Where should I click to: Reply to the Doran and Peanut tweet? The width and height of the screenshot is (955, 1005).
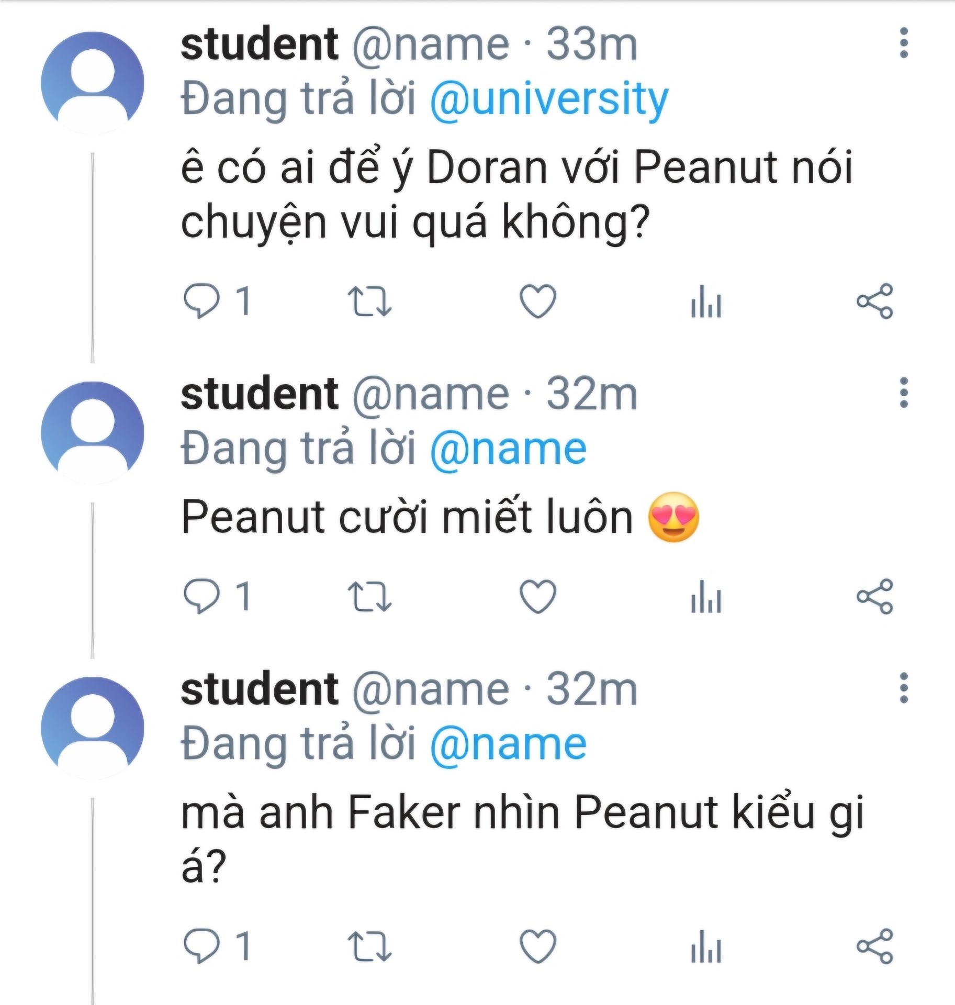pos(201,301)
